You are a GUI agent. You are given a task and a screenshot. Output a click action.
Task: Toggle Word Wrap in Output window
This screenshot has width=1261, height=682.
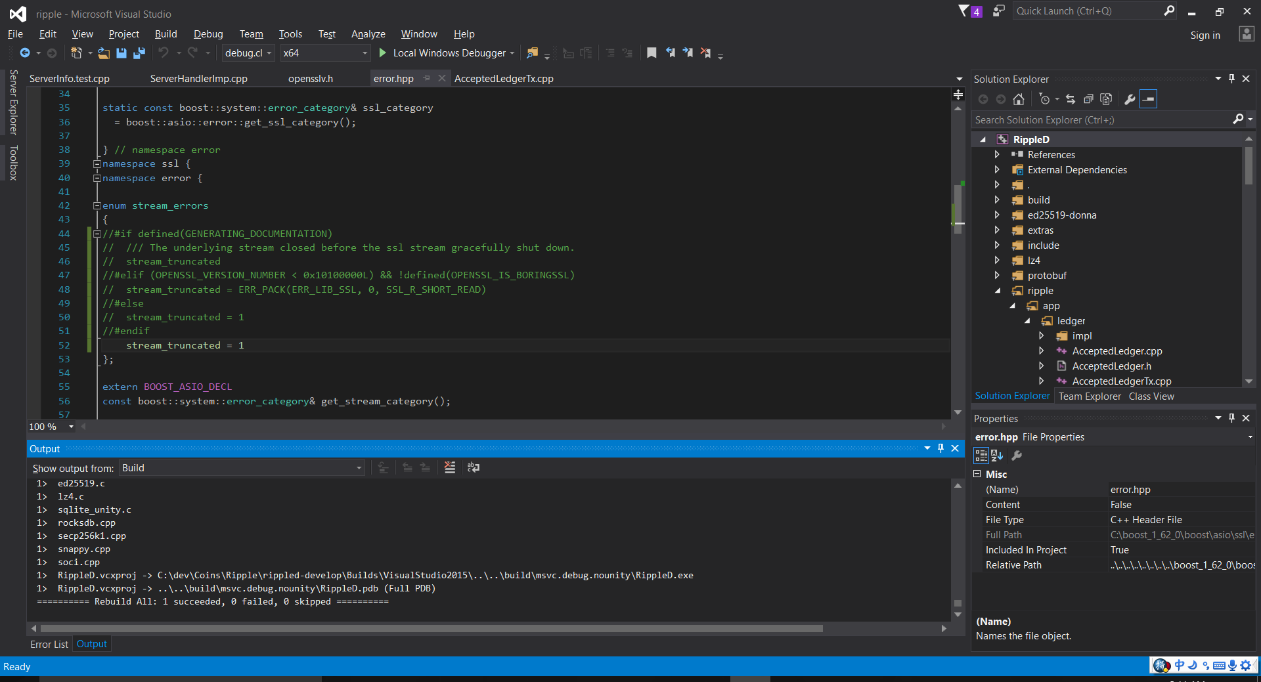click(474, 467)
